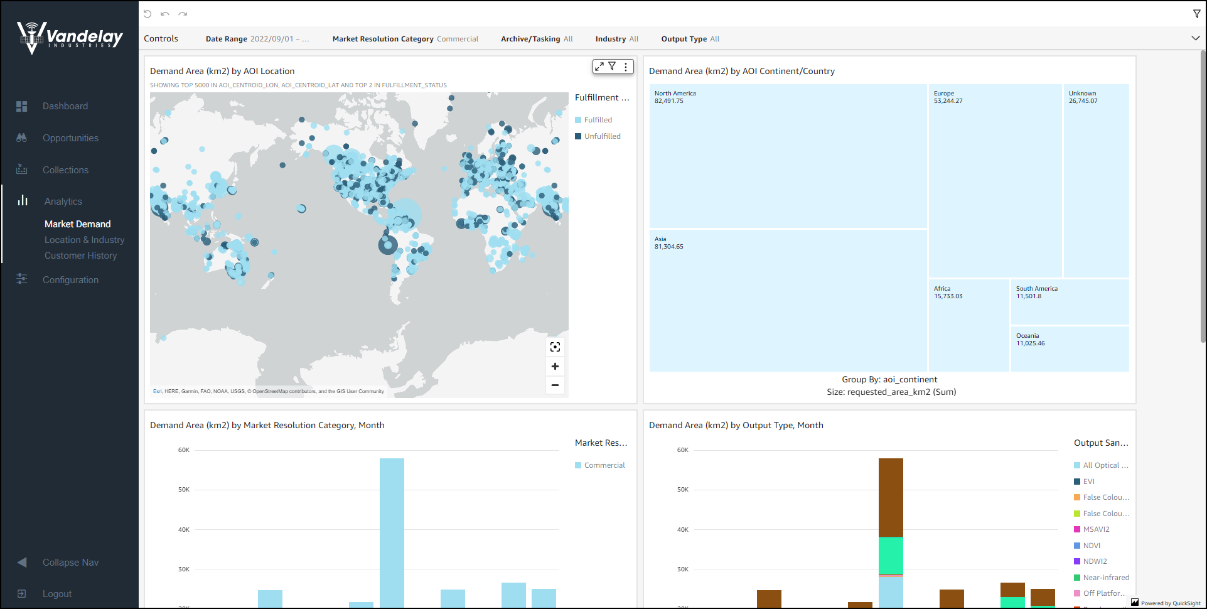The height and width of the screenshot is (609, 1207).
Task: Click the South America treemap tile
Action: coord(1070,302)
